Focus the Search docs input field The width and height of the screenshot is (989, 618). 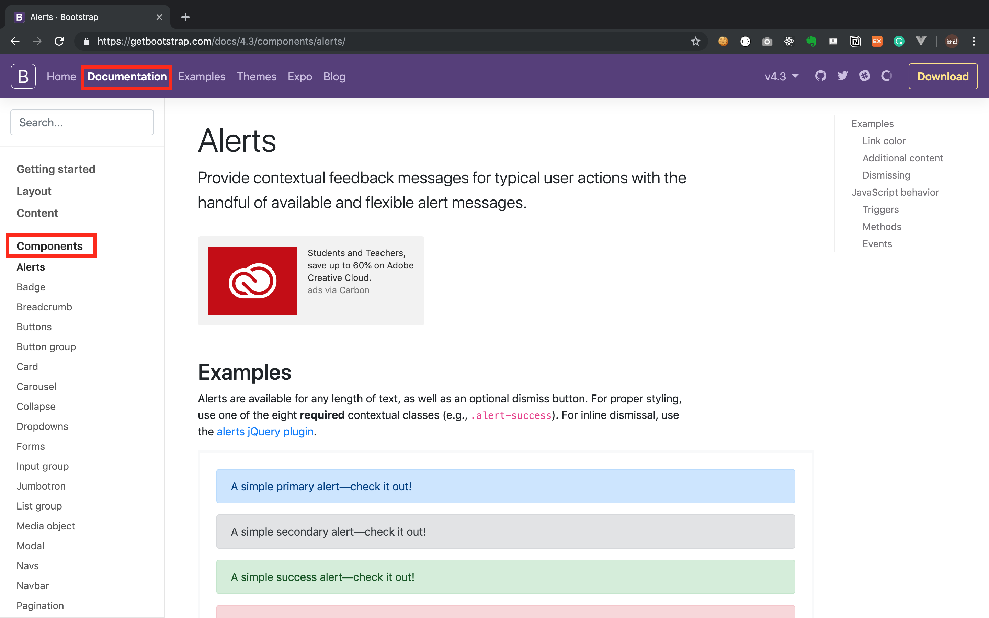[x=82, y=122]
